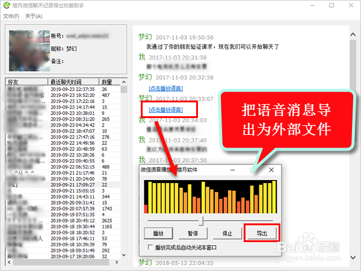Select row dated 2019-09-23 19:52:20
This screenshot has width=361, height=271.
point(63,95)
